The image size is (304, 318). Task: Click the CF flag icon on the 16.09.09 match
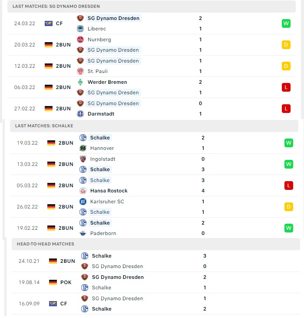(53, 304)
